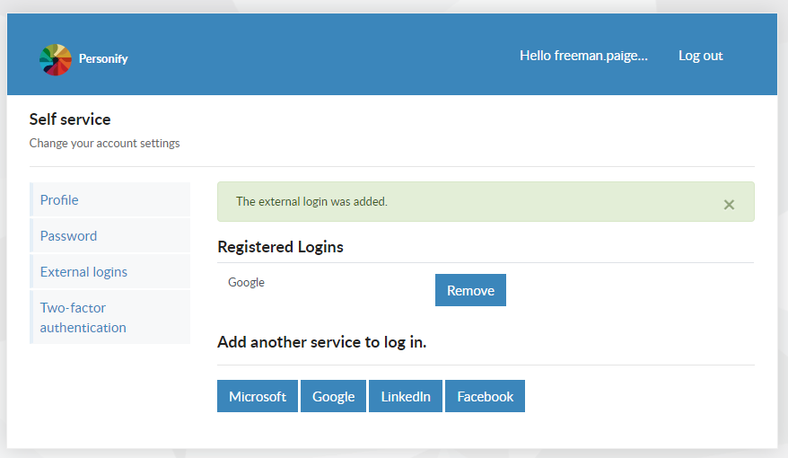Viewport: 788px width, 458px height.
Task: Remove the registered Google login
Action: (470, 290)
